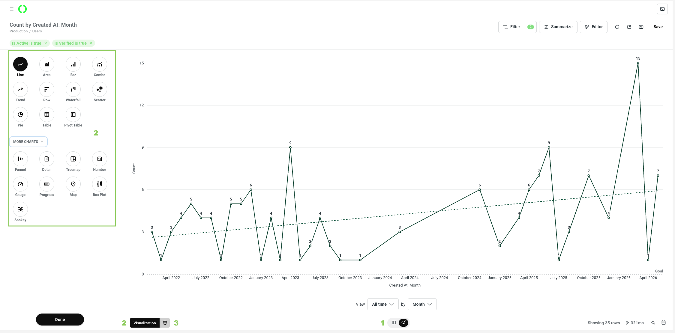Switch to table data view toggle
The image size is (675, 333).
click(394, 323)
